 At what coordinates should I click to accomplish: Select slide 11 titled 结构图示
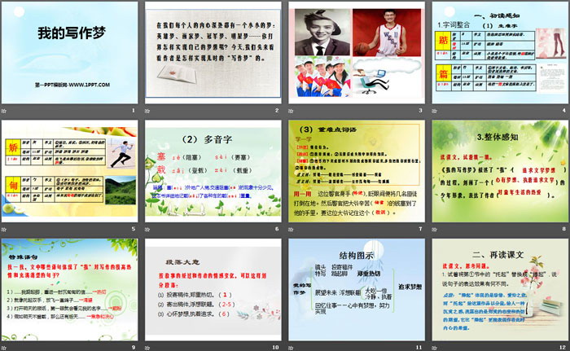(x=357, y=290)
